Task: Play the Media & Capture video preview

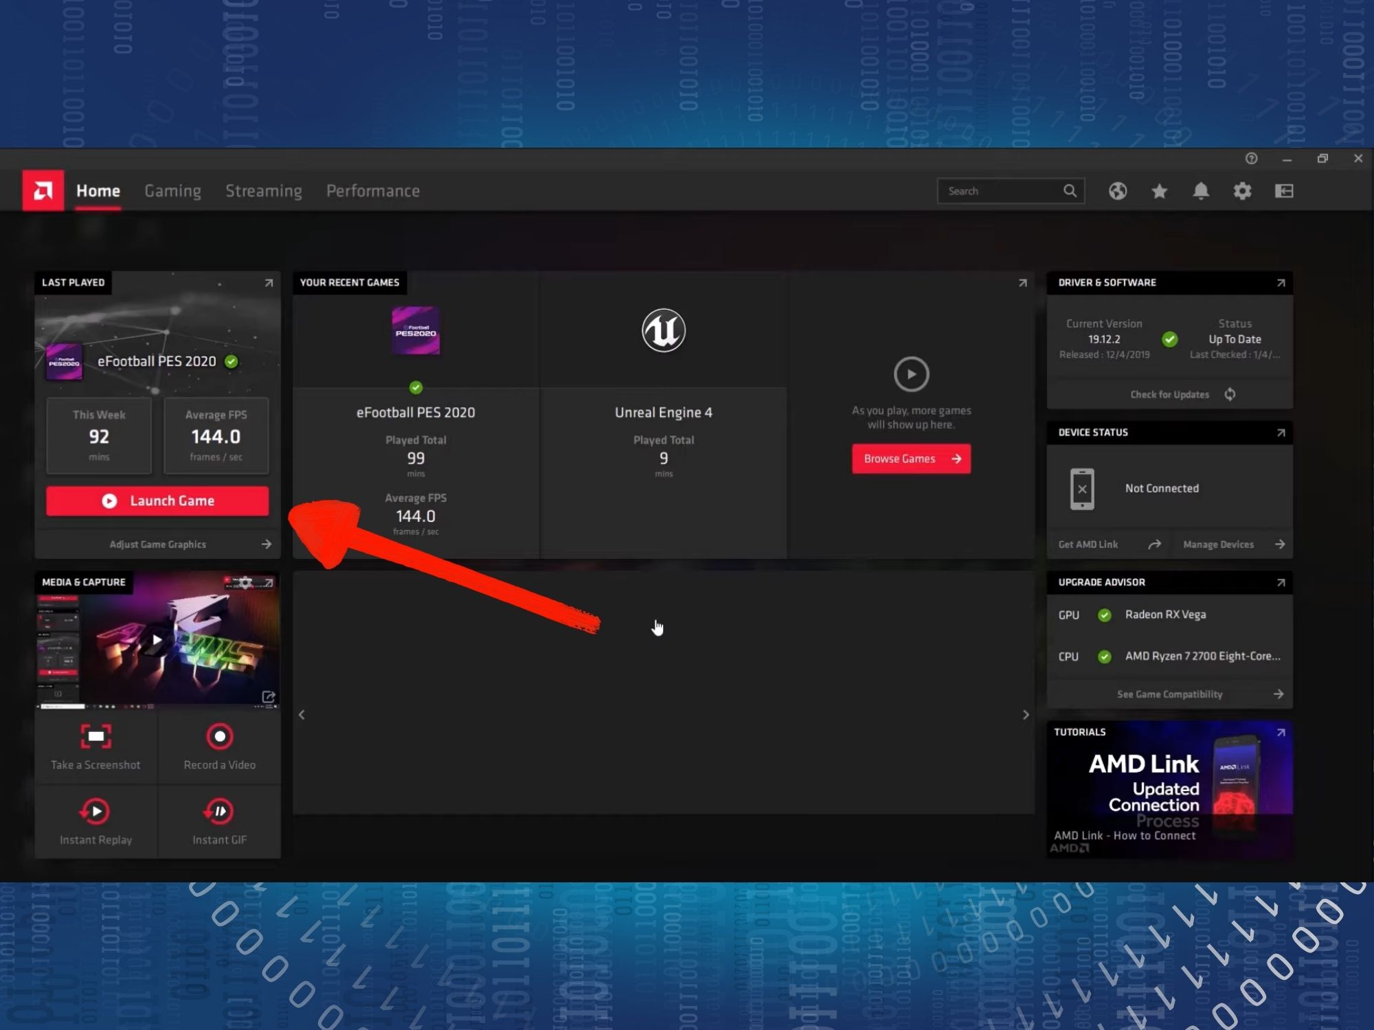Action: [157, 640]
